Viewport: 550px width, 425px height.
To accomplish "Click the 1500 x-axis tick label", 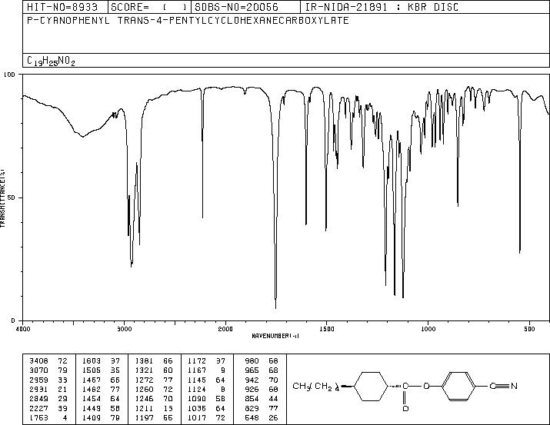I will click(x=327, y=329).
